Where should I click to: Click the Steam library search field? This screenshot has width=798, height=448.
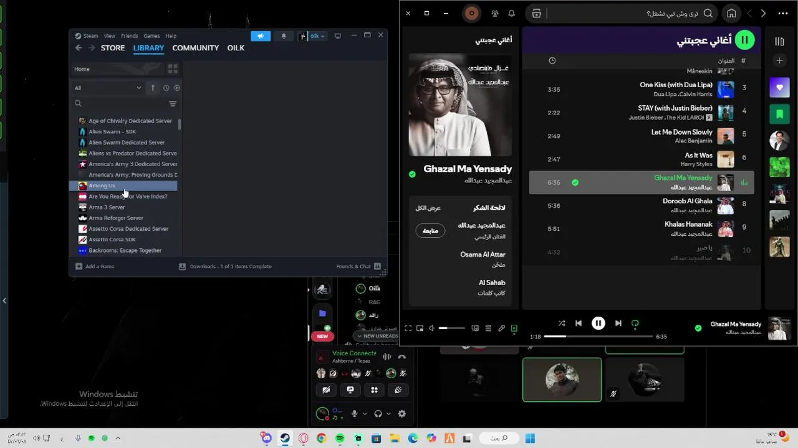click(x=122, y=103)
